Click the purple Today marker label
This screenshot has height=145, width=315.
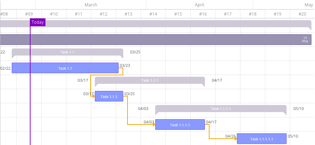pyautogui.click(x=38, y=22)
